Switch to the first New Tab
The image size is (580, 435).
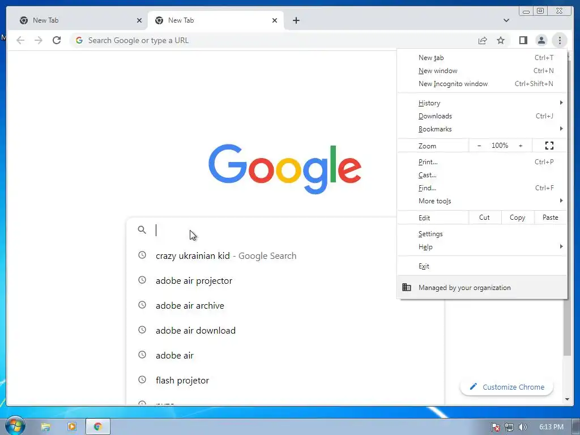[x=79, y=20]
